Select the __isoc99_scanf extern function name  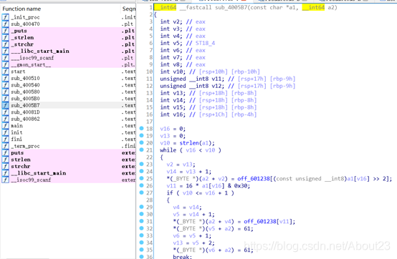[31, 180]
